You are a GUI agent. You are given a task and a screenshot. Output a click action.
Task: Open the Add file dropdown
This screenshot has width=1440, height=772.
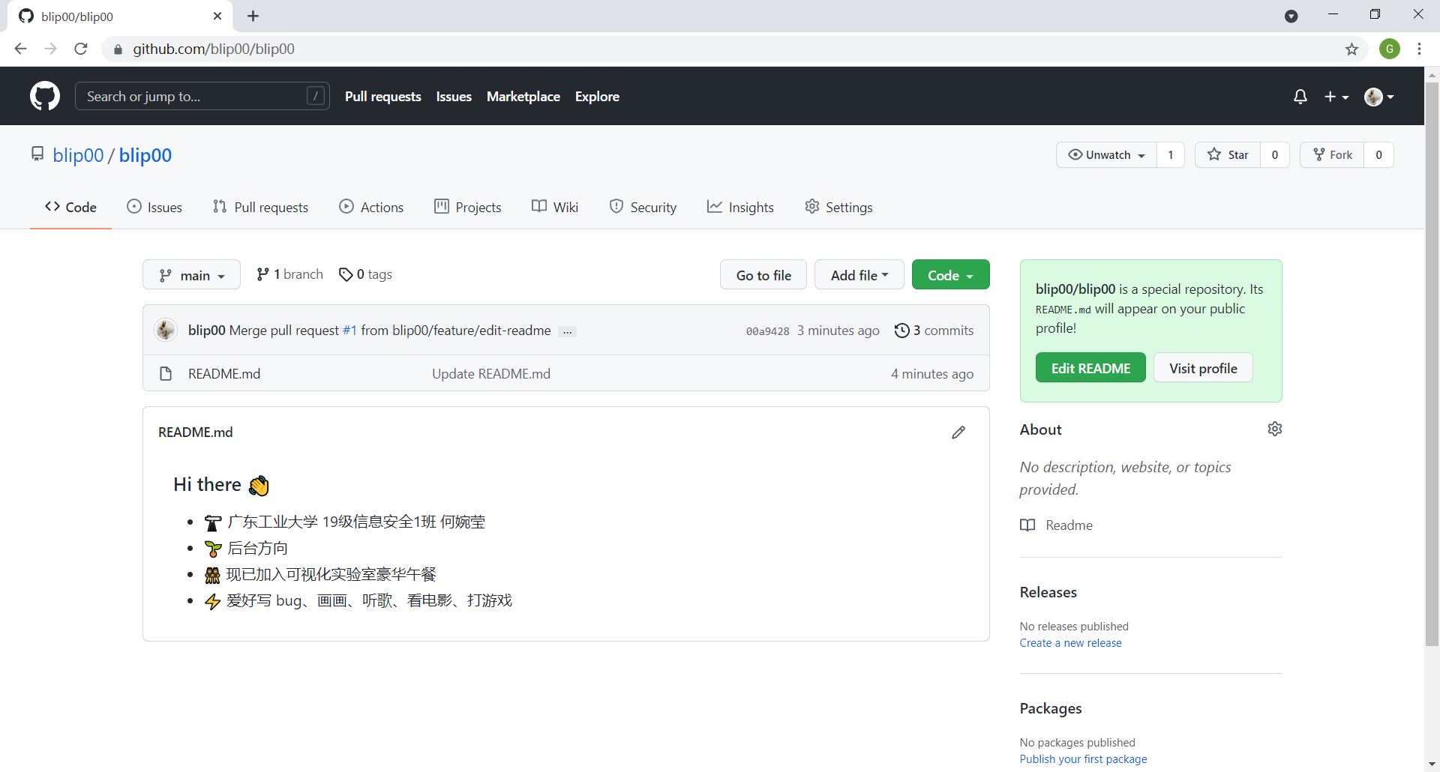point(859,275)
